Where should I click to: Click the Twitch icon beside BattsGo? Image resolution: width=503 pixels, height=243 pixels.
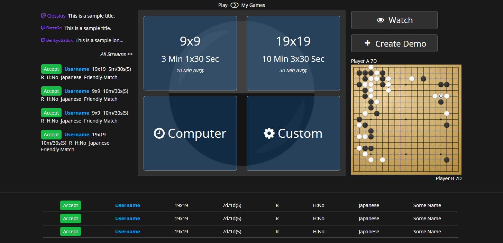[x=43, y=28]
